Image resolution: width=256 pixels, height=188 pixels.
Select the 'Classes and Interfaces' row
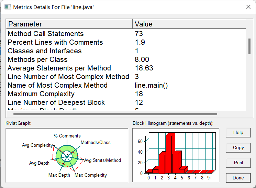(126, 51)
